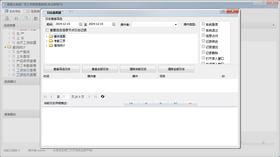Open the start date calendar picker
This screenshot has height=157, width=280.
tap(81, 24)
